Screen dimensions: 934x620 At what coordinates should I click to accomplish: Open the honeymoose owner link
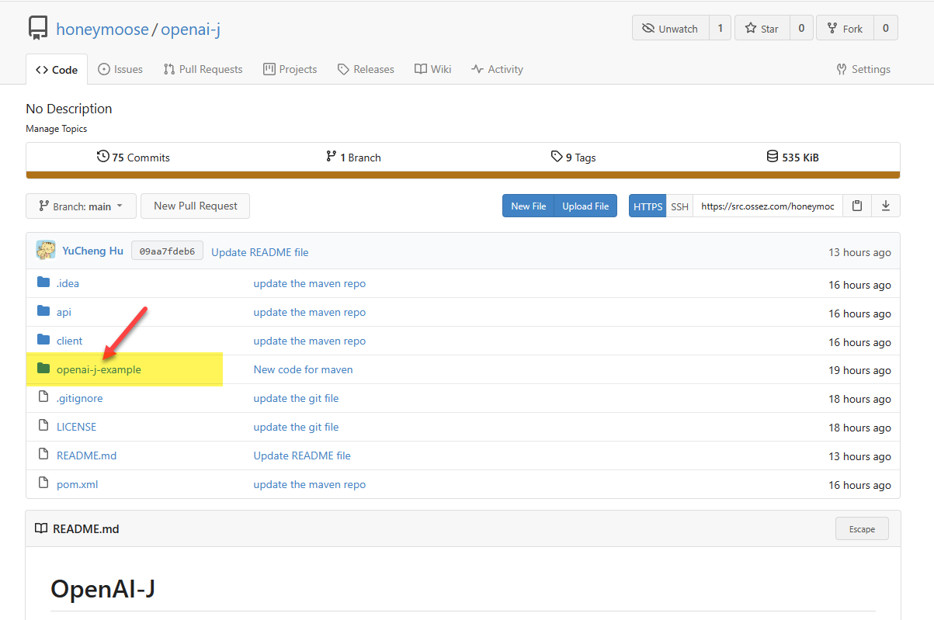tap(102, 29)
